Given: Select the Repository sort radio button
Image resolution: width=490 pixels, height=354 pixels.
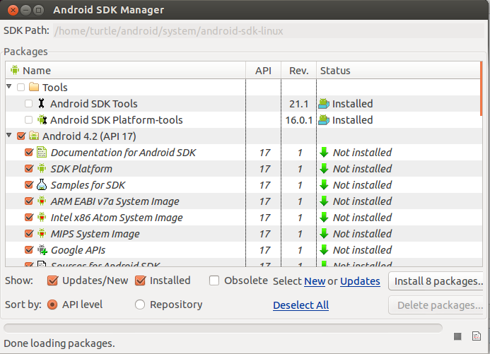Looking at the screenshot, I should pyautogui.click(x=140, y=305).
